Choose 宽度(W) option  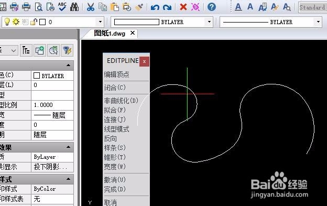[115, 167]
